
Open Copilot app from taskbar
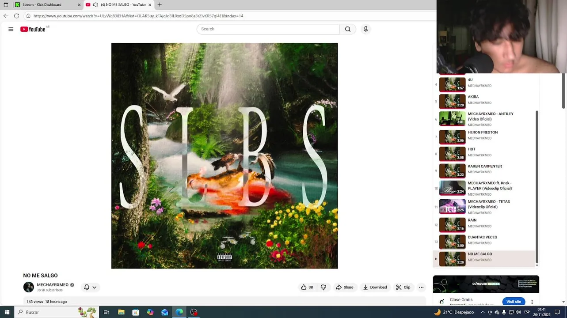[150, 312]
